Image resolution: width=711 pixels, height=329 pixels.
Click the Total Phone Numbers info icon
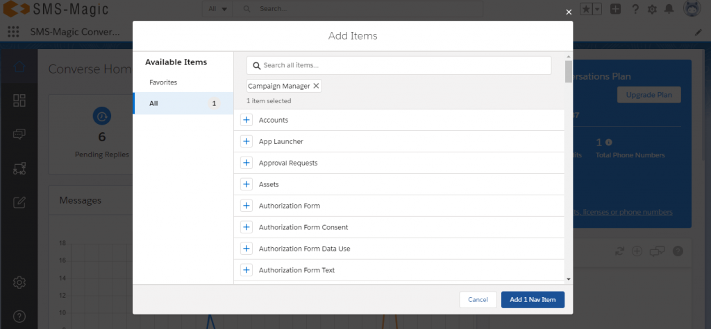click(x=608, y=142)
